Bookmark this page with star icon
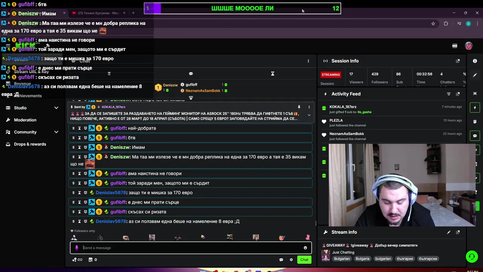Viewport: 483px width, 272px height. tap(433, 23)
